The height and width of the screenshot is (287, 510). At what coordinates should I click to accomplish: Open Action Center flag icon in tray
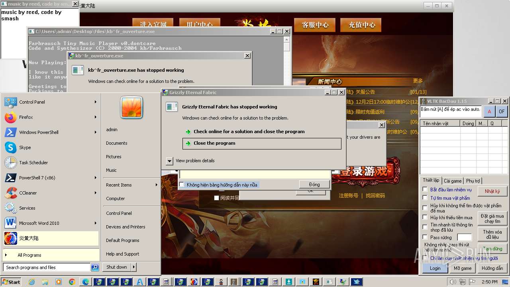click(x=471, y=282)
